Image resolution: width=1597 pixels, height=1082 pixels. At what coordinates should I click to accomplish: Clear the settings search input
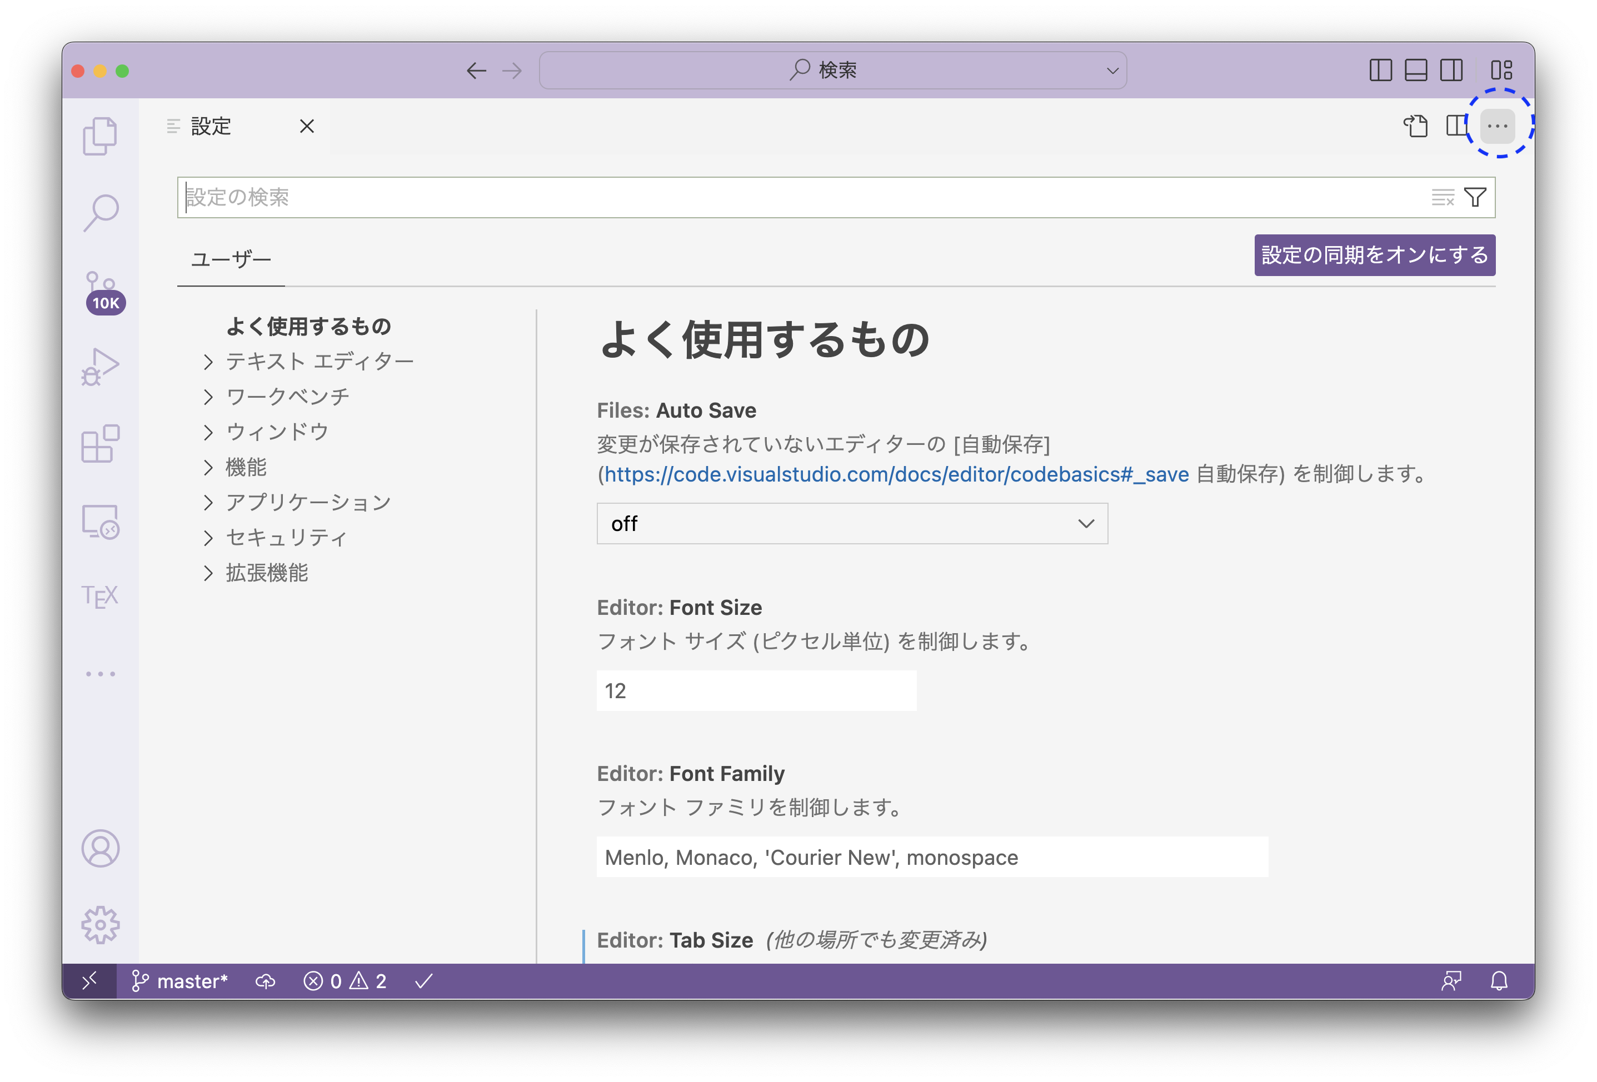point(1443,197)
